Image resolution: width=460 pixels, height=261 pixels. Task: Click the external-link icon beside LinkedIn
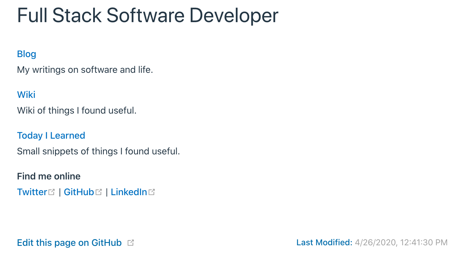pos(152,192)
